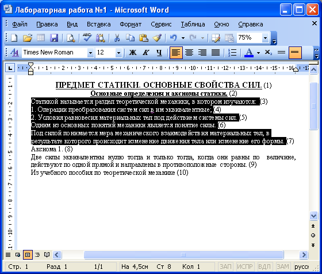Toggle ЗАМ overtype mode indicator
The height and width of the screenshot is (274, 322).
(x=283, y=267)
